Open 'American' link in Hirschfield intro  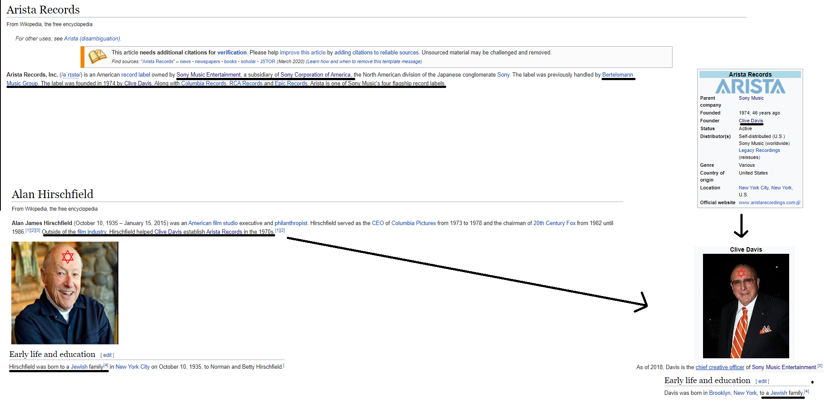200,223
